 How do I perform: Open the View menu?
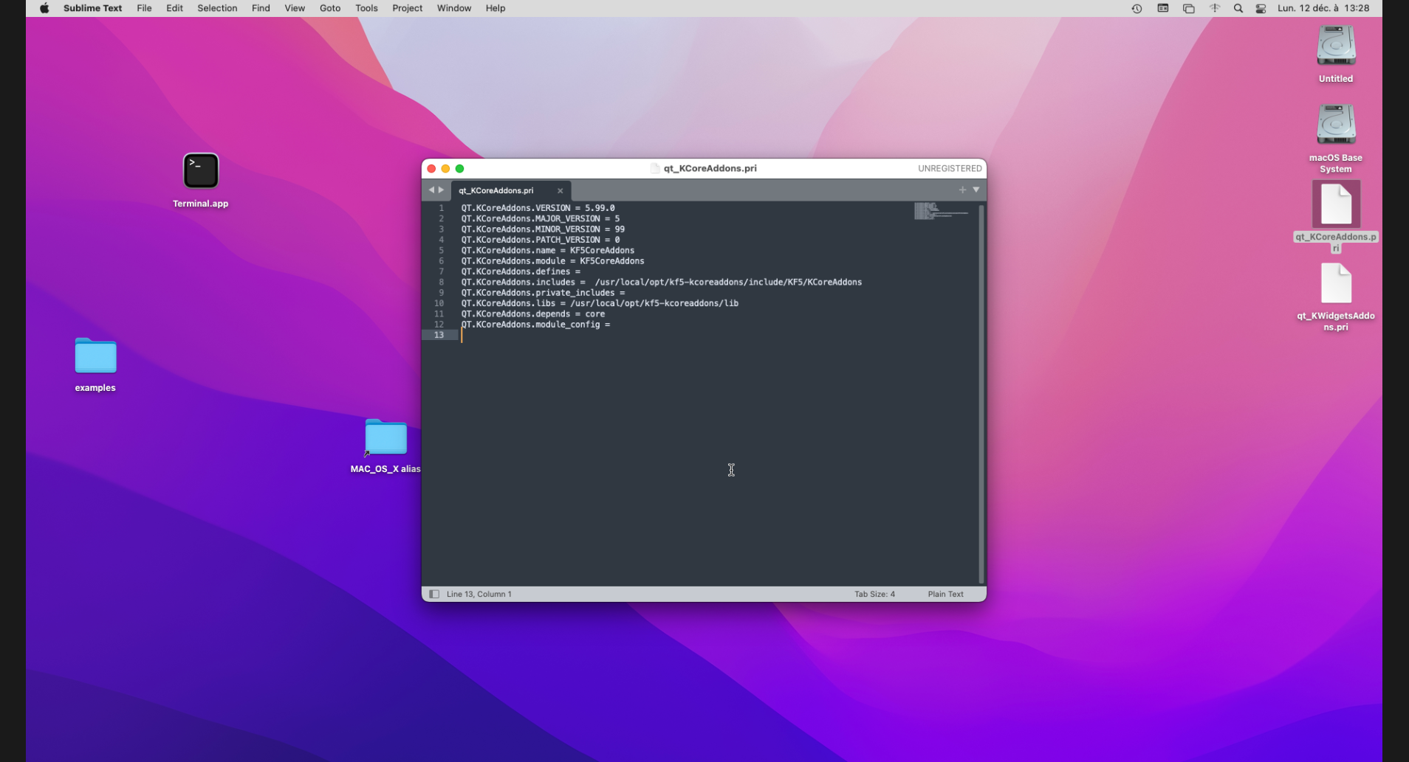click(x=295, y=8)
